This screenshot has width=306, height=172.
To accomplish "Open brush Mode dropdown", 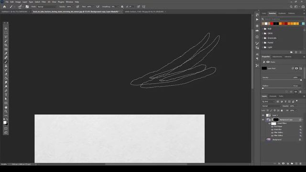I will pyautogui.click(x=47, y=7).
